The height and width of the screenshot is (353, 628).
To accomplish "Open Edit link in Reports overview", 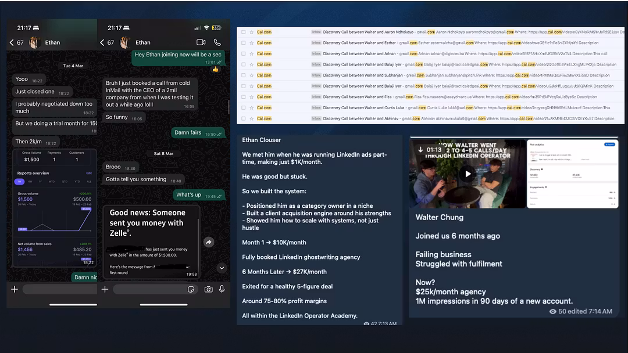I will [89, 173].
